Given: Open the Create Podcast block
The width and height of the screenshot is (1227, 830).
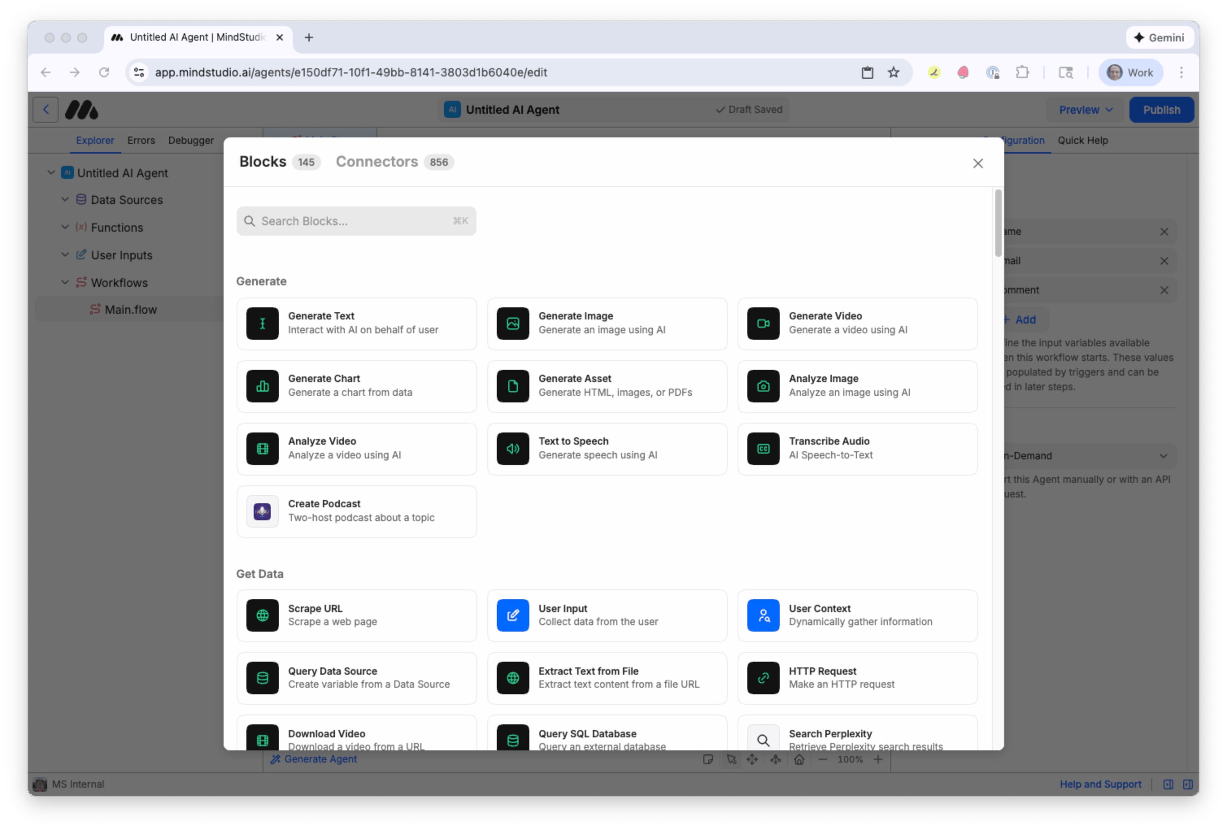Looking at the screenshot, I should click(357, 511).
